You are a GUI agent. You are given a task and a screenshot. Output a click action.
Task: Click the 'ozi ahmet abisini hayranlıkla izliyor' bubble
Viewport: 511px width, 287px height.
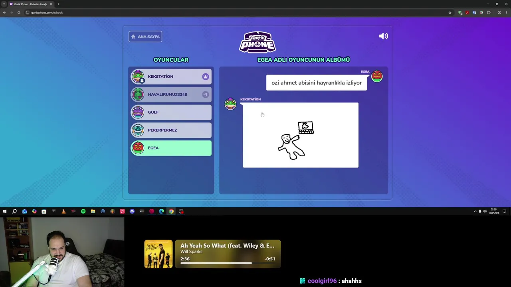317,83
